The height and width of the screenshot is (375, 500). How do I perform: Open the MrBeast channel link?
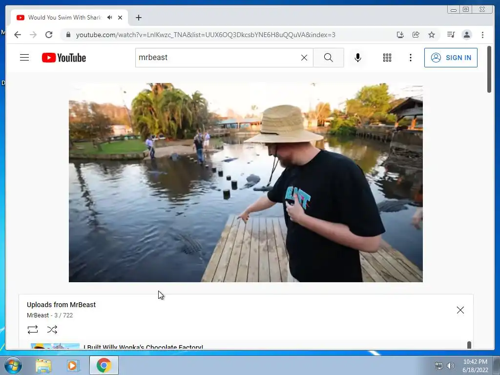(x=38, y=315)
